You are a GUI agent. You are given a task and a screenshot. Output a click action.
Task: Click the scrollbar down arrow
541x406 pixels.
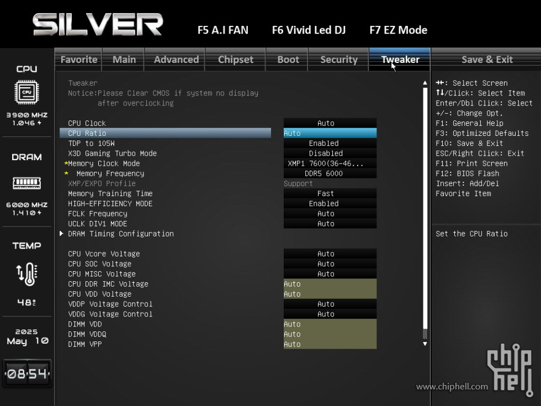(x=425, y=344)
